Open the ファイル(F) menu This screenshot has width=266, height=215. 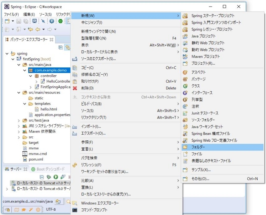click(11, 14)
